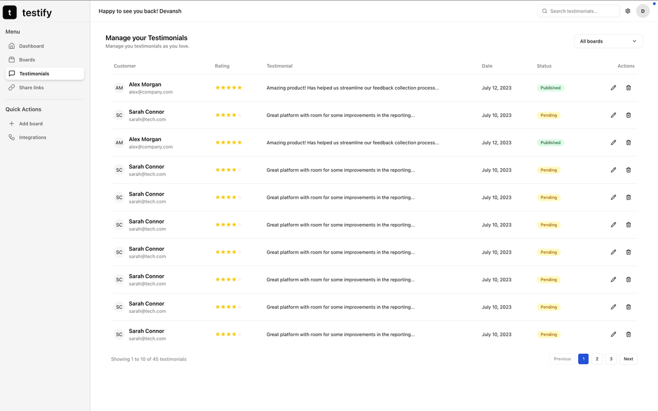Expand the search testimonials field
The image size is (658, 411).
pyautogui.click(x=578, y=10)
